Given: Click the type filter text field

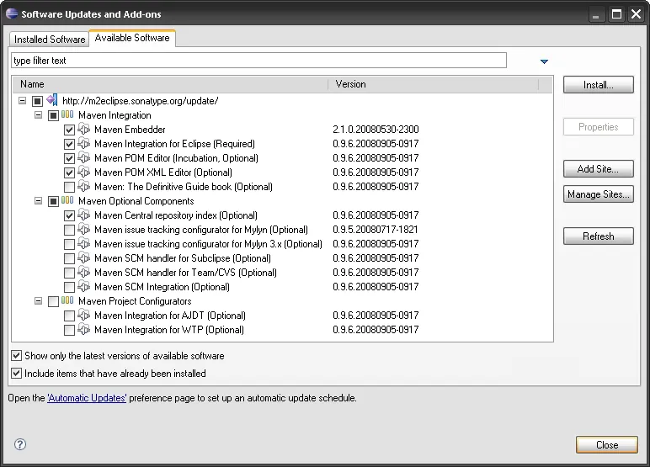Looking at the screenshot, I should click(x=258, y=61).
